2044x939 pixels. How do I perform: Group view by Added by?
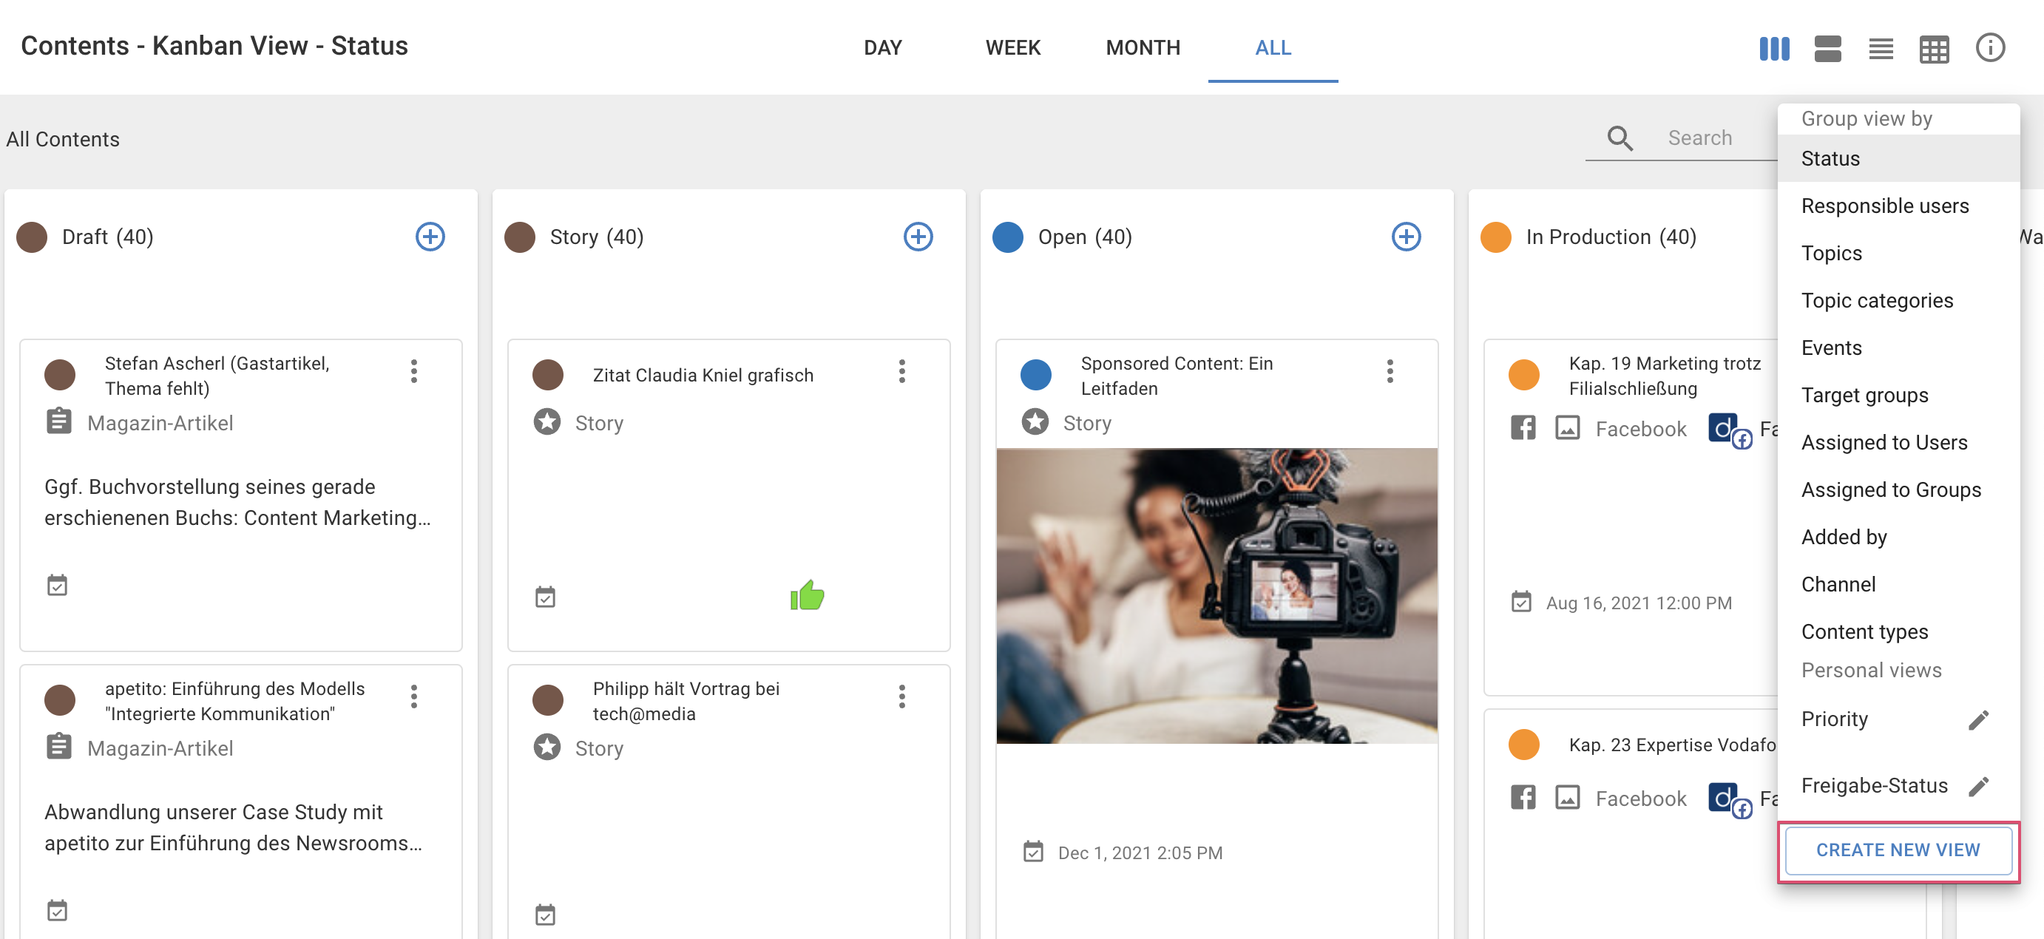click(1898, 538)
